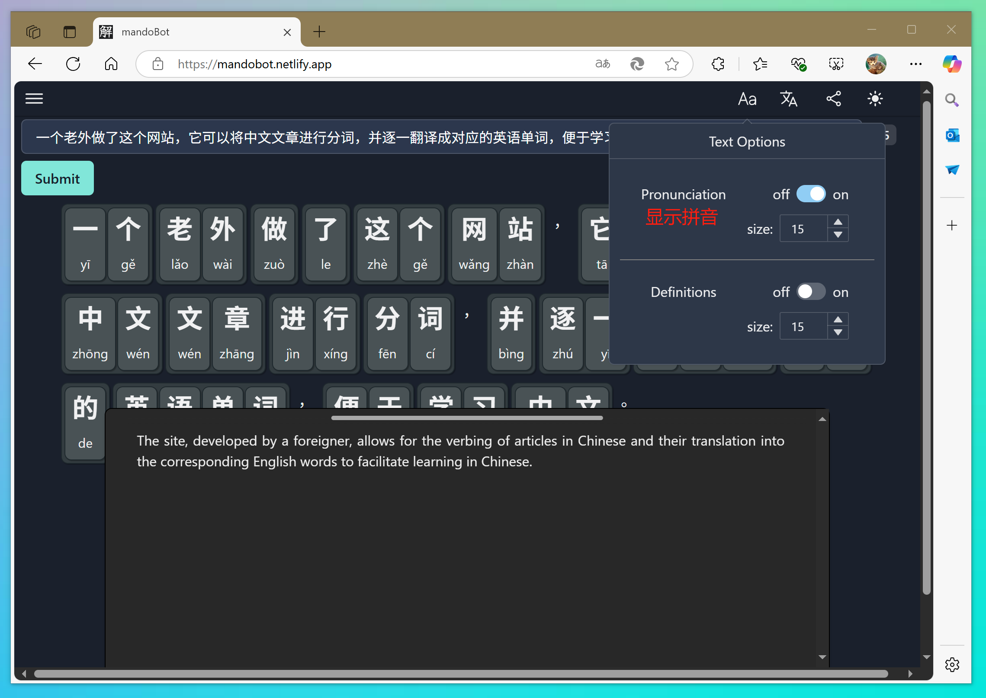The width and height of the screenshot is (986, 698).
Task: Toggle the light/dark theme sun icon
Action: [x=875, y=99]
